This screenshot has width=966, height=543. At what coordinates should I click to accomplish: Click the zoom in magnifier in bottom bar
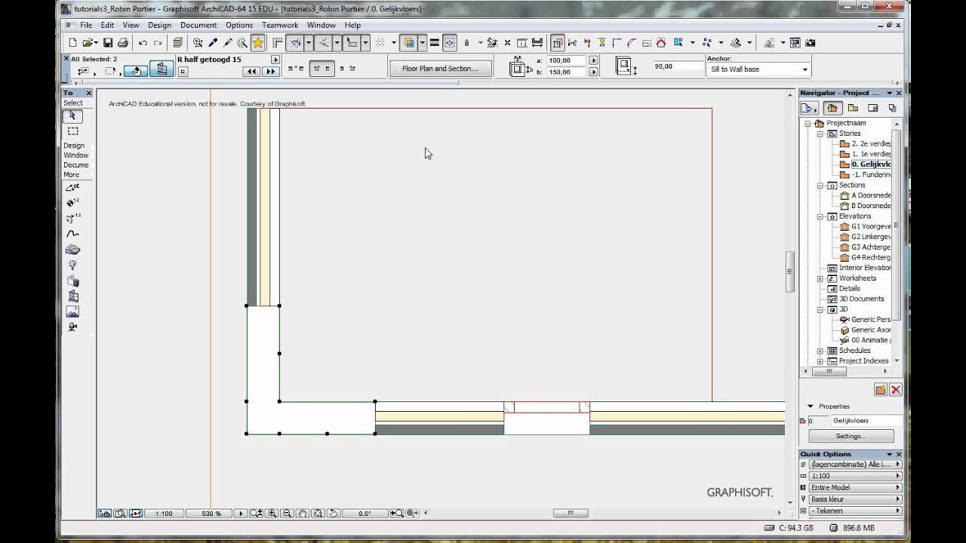point(272,514)
